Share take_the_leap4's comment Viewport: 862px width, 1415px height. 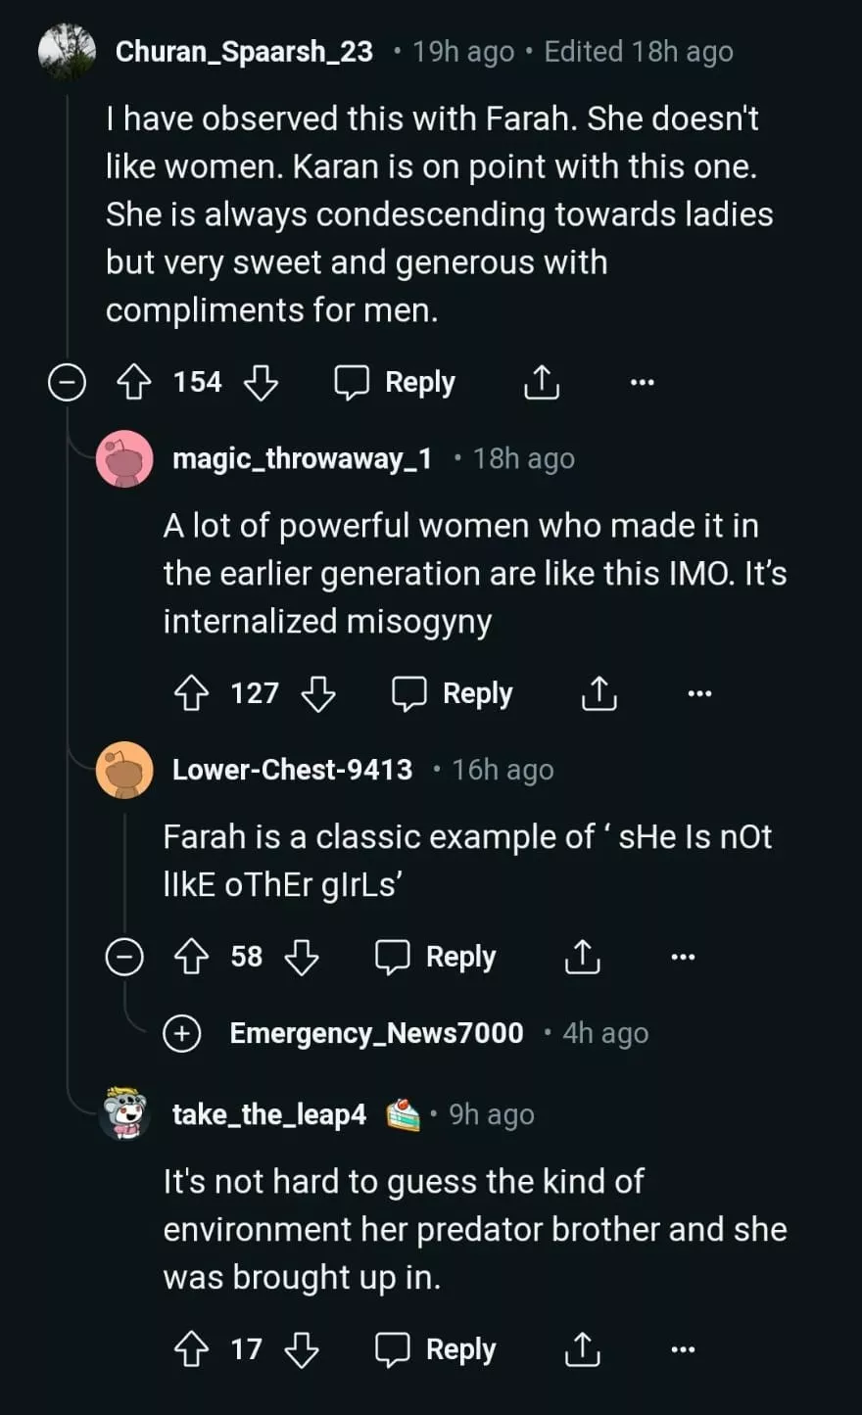[x=582, y=1349]
